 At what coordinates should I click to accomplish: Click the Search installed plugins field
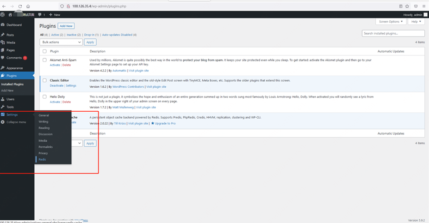click(393, 33)
